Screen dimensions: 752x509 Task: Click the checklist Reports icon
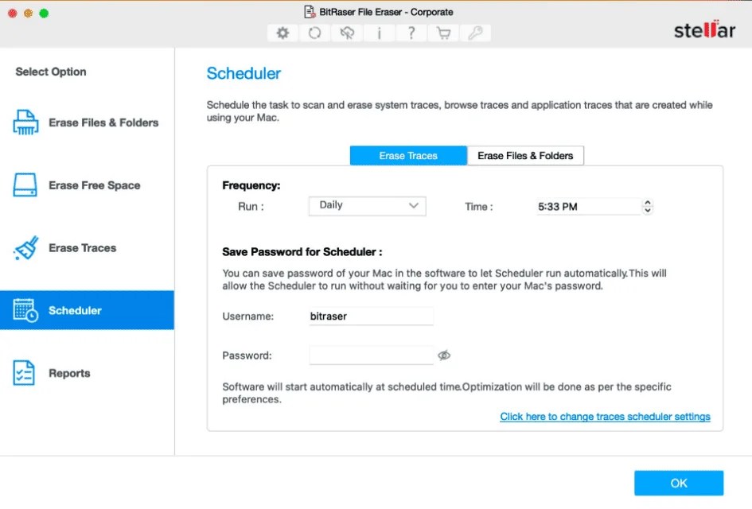24,373
